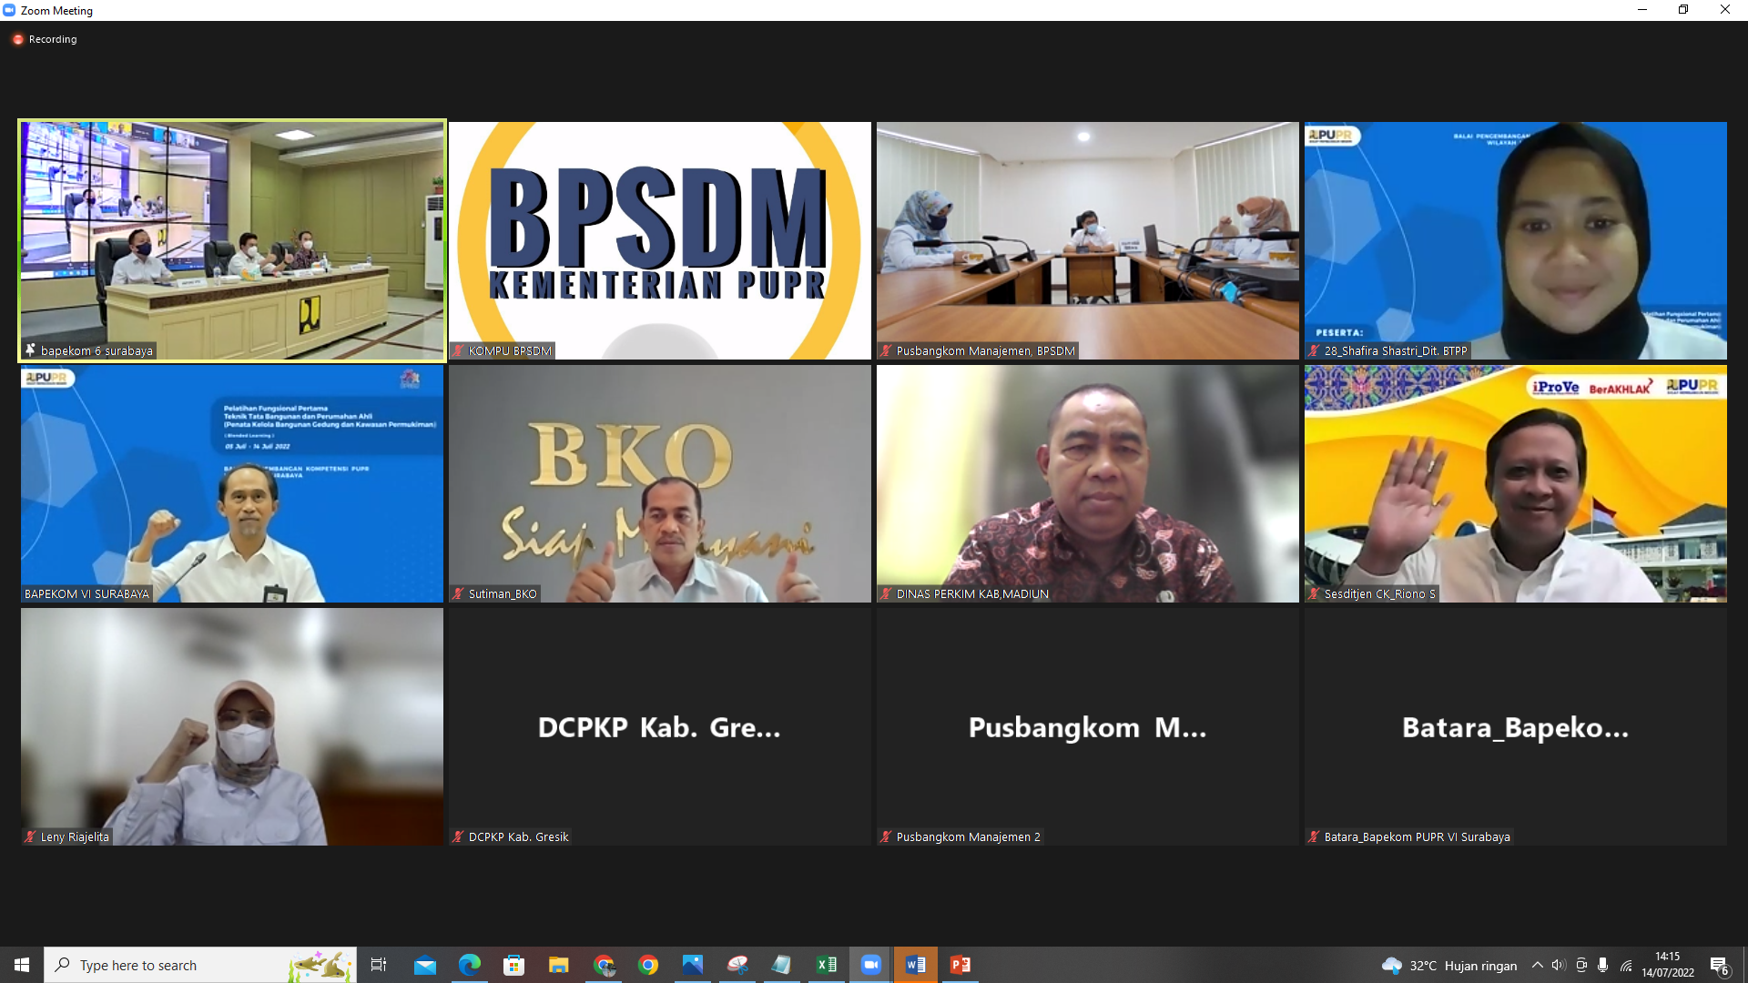Viewport: 1748px width, 983px height.
Task: Click the name label 'KOMPU BPSDM'
Action: [510, 350]
